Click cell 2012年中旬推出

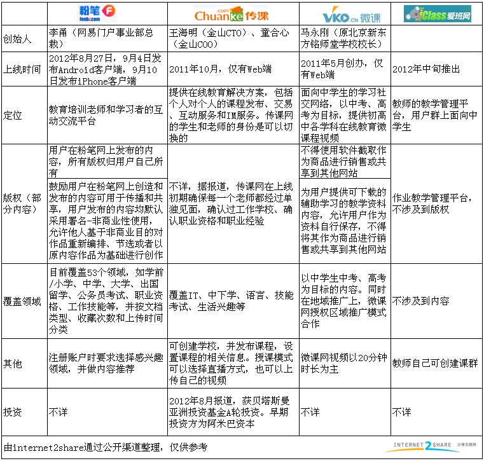coord(436,69)
